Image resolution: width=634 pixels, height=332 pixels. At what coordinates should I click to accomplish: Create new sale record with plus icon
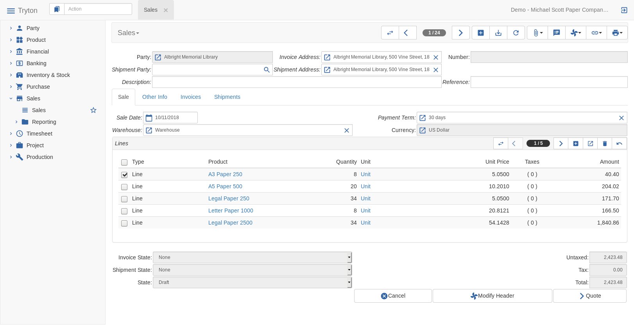click(481, 33)
